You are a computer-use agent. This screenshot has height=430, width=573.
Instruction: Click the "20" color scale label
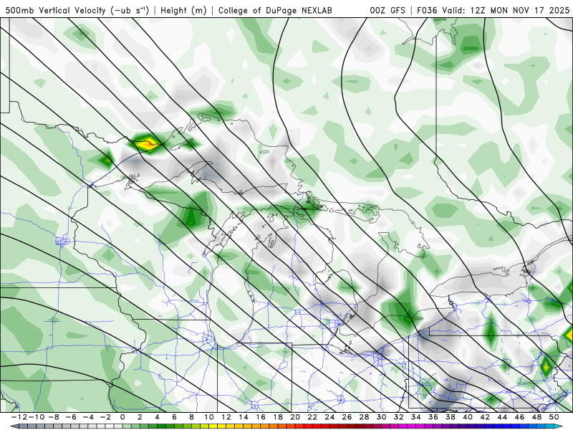[295, 417]
